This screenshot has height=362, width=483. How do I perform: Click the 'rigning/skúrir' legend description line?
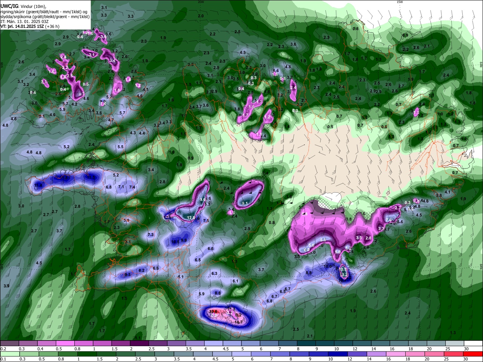pos(44,11)
